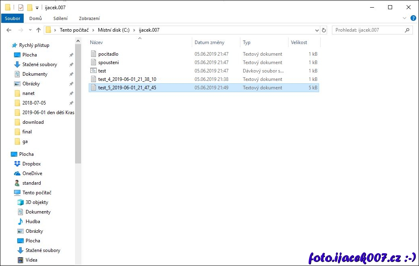Open Dropbox in the navigation pane
Image resolution: width=419 pixels, height=266 pixels.
click(x=31, y=164)
